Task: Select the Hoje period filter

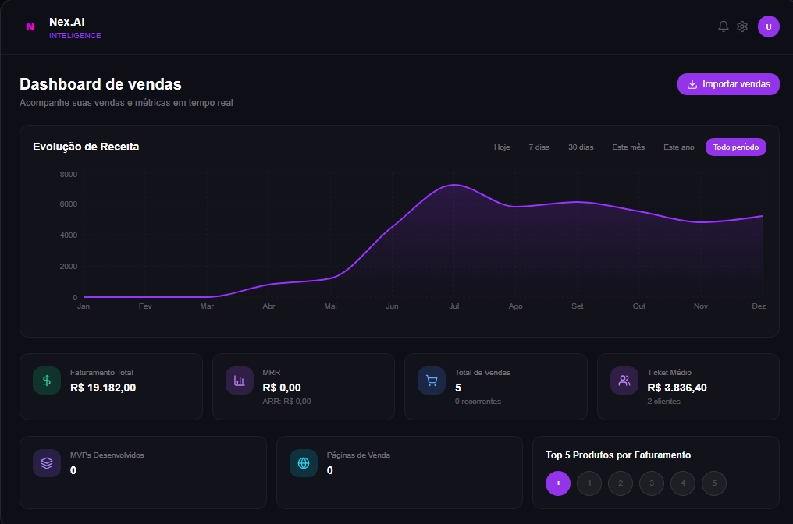Action: tap(502, 147)
